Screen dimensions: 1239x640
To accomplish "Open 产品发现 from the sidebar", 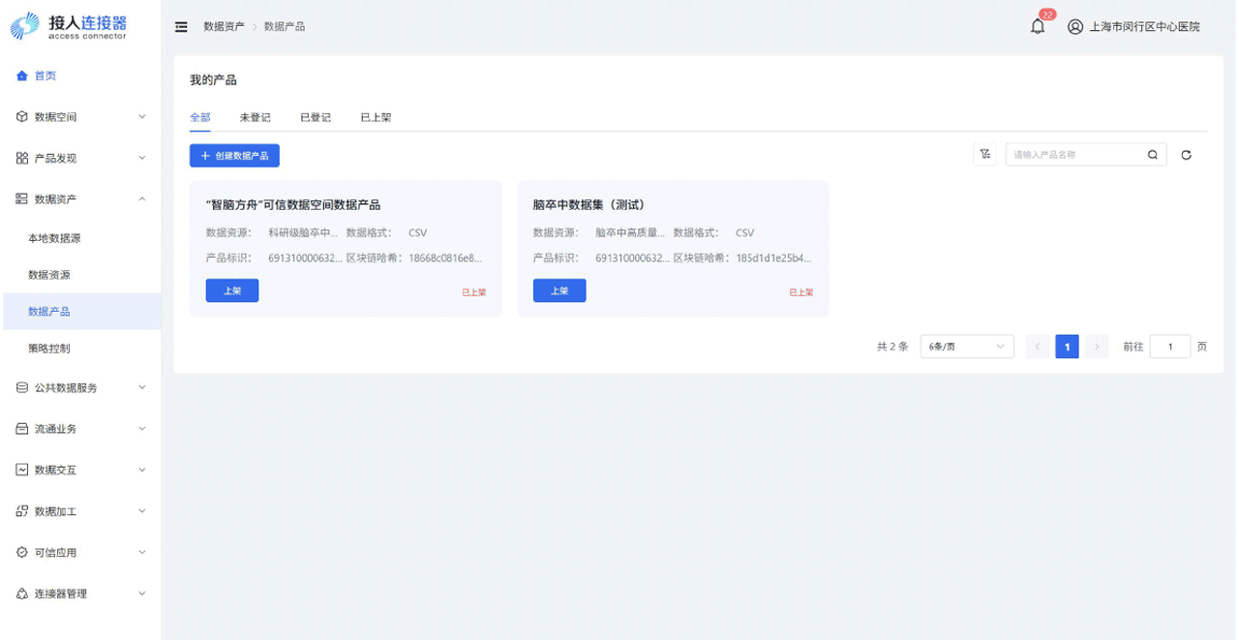I will (23, 157).
